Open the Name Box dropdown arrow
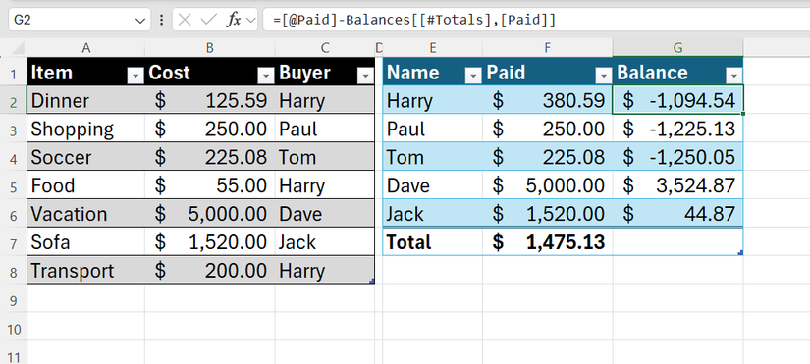 click(x=140, y=21)
